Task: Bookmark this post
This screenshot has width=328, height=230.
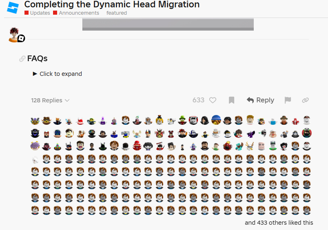Action: [231, 100]
